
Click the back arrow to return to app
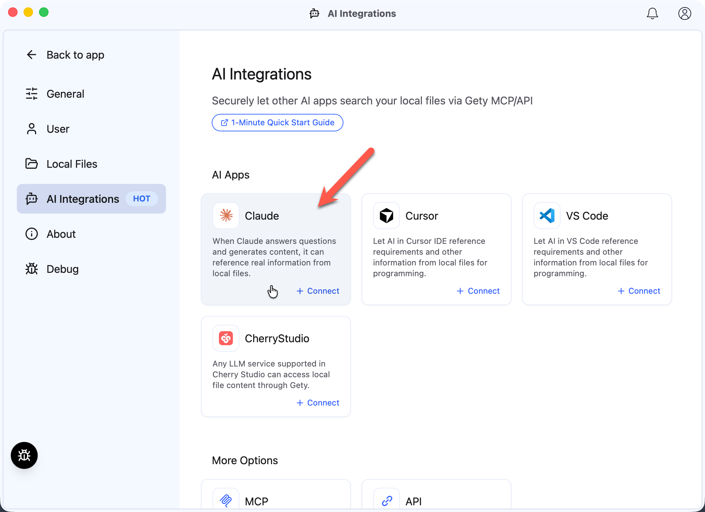tap(31, 55)
